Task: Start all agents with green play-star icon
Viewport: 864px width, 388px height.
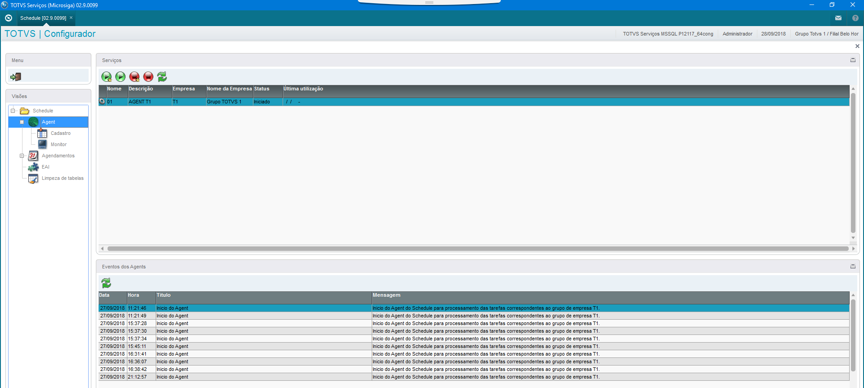Action: (x=107, y=77)
